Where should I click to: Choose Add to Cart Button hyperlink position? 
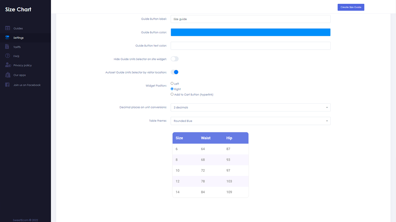[172, 94]
